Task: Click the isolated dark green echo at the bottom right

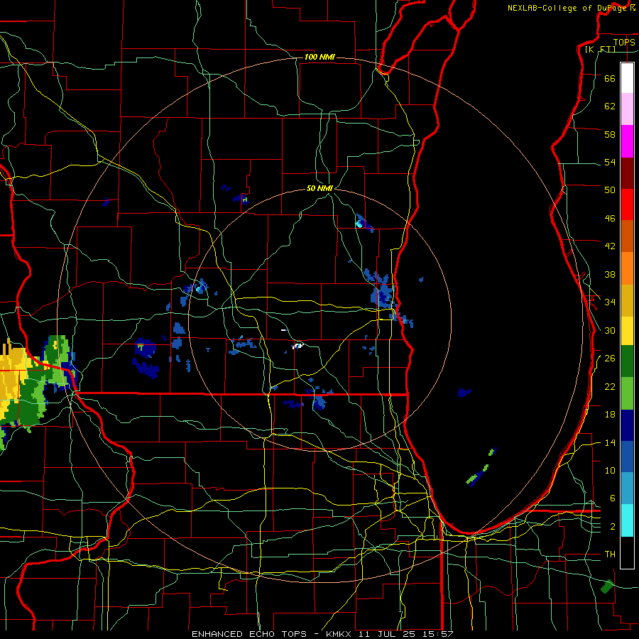Action: pyautogui.click(x=607, y=586)
